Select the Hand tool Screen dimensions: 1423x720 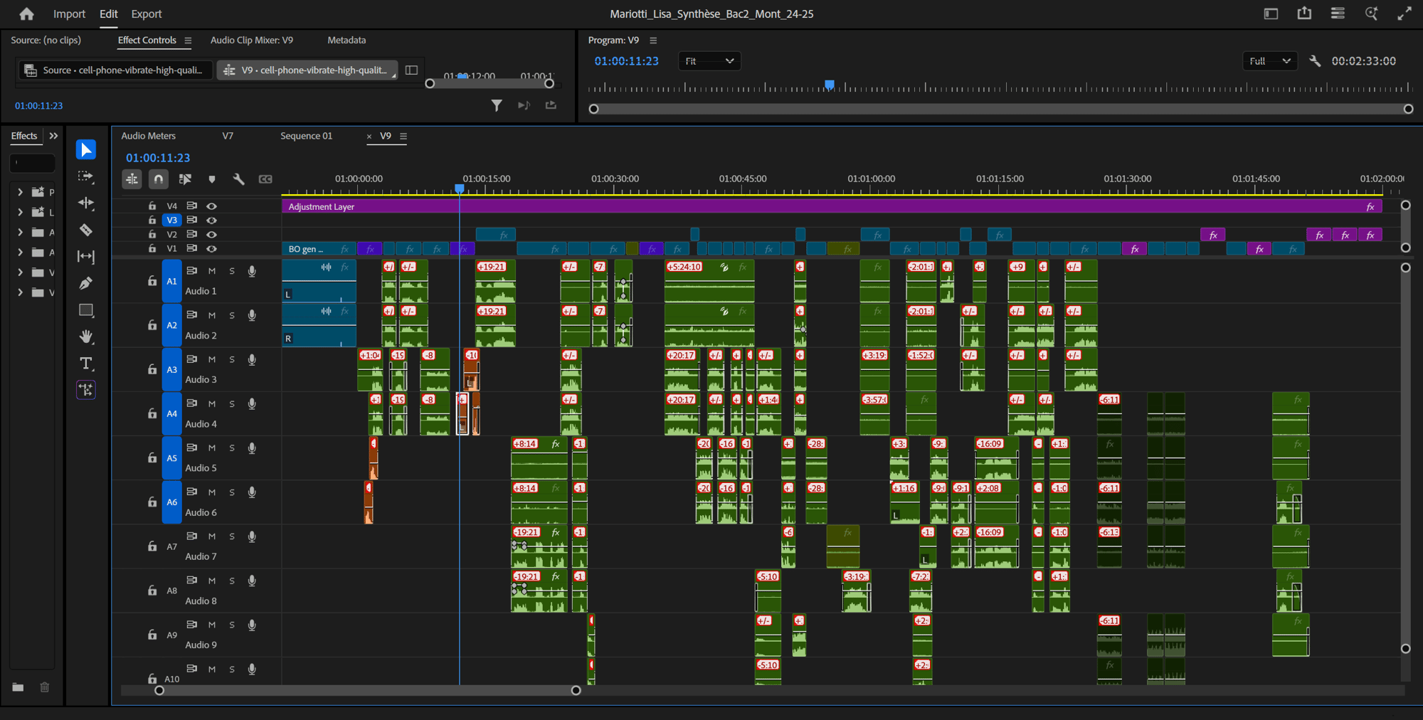(86, 337)
